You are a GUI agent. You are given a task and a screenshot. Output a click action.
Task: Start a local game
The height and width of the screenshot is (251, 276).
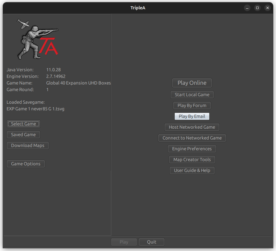(x=192, y=94)
